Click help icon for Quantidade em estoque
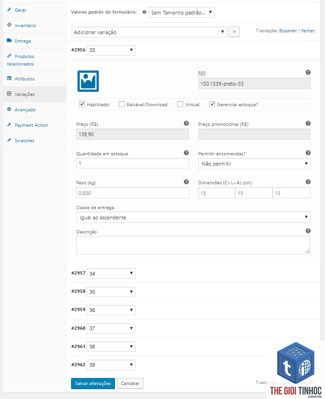Screen dimensions: 325x399 coord(186,152)
